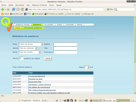Open the Pàgina number dropdown
136x102 pixels.
87,67
